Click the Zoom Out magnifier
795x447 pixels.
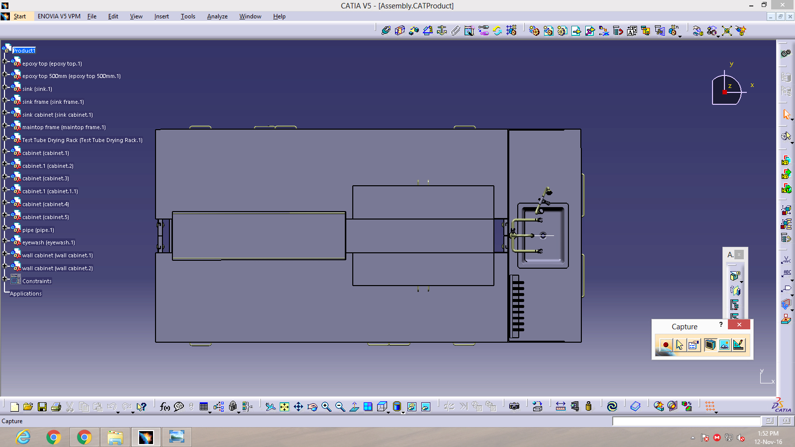[340, 407]
